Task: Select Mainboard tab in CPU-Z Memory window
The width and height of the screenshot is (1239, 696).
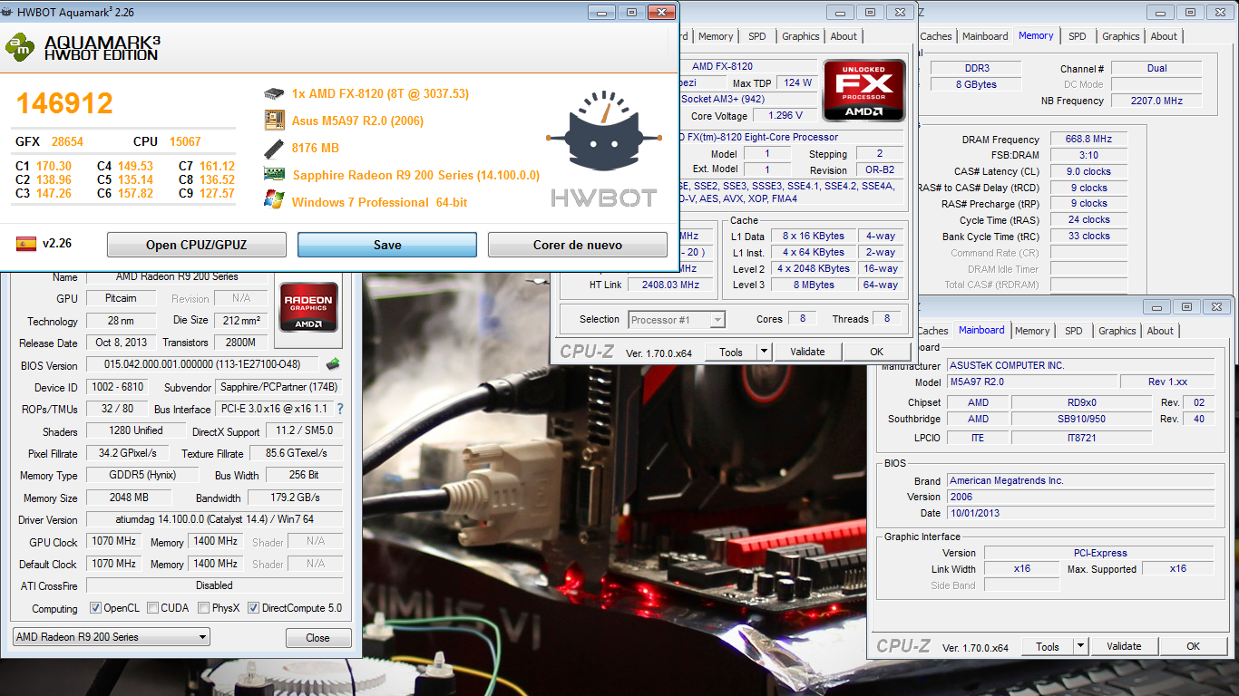Action: (x=985, y=36)
